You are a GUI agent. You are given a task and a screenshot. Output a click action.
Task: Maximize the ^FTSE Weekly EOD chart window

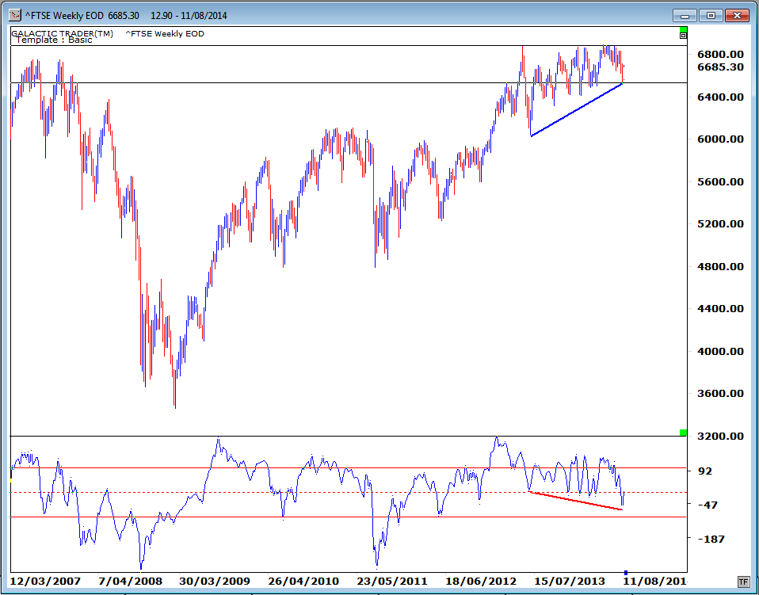point(711,16)
